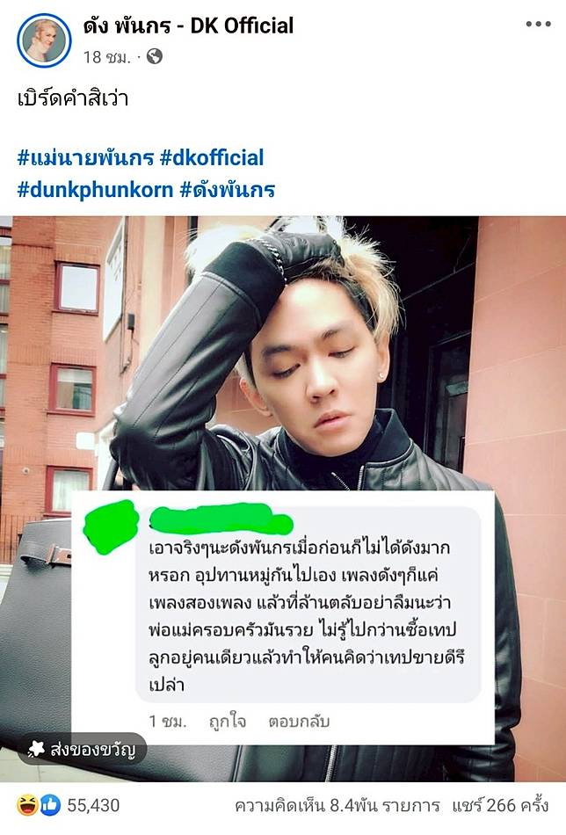Click the public globe privacy icon
Screen dimensions: 566x835
tap(155, 56)
